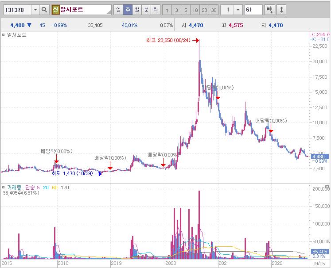
Task: Select the 20 interval button
Action: pyautogui.click(x=204, y=10)
